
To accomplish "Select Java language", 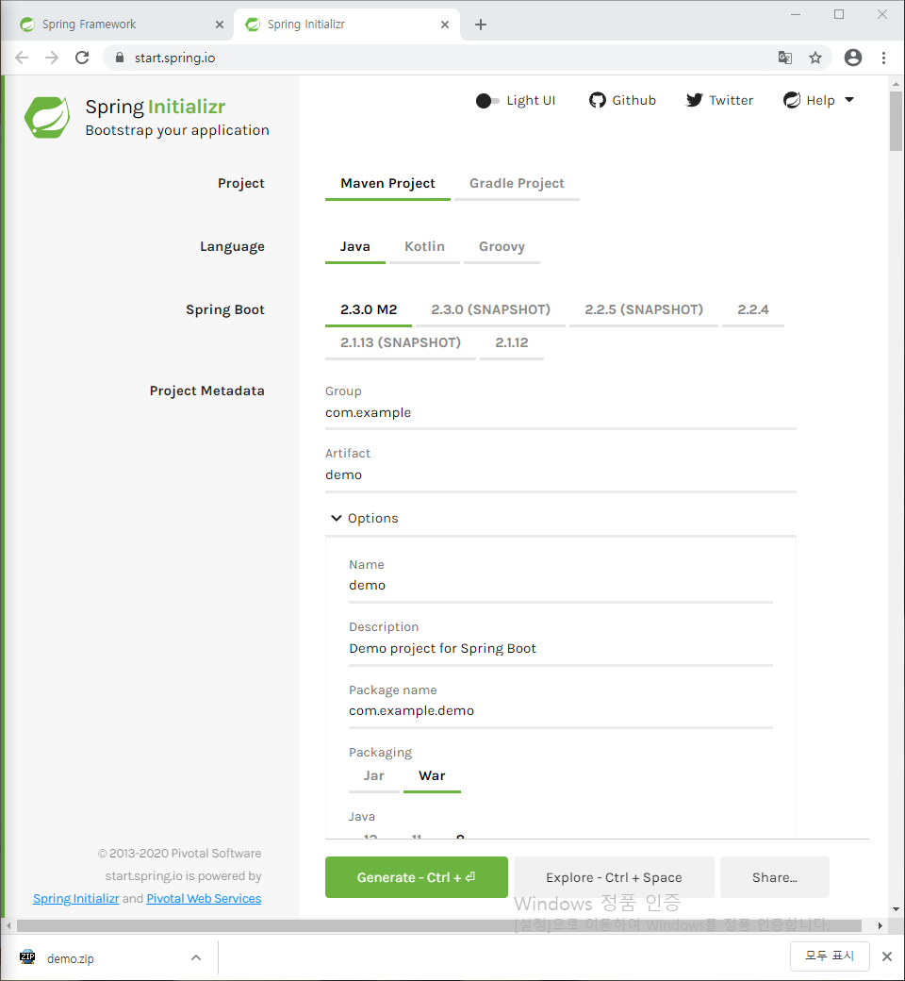I will click(355, 247).
